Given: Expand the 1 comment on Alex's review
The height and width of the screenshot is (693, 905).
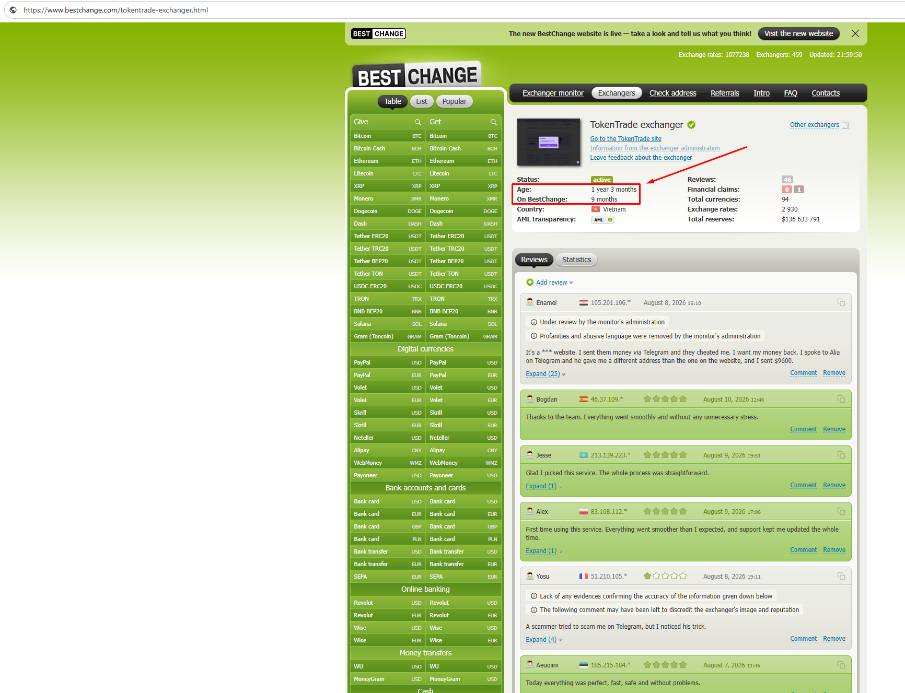Looking at the screenshot, I should point(544,551).
